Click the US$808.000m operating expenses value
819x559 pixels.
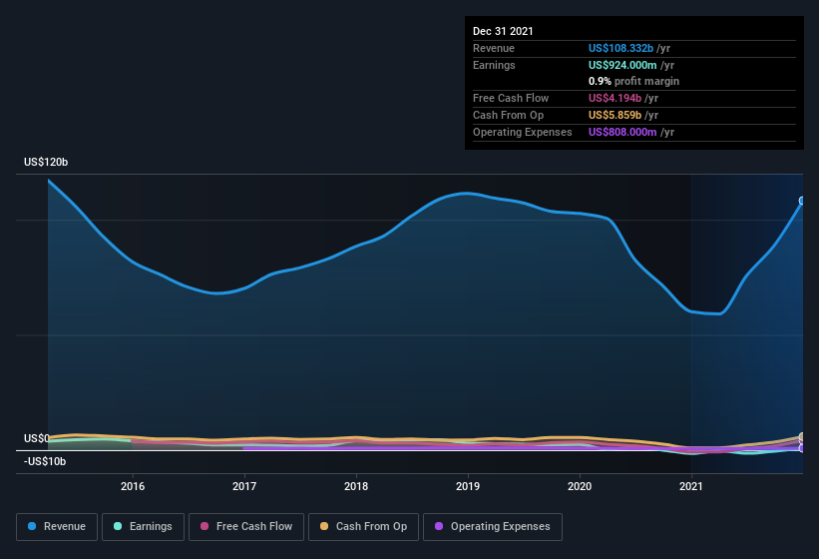pyautogui.click(x=622, y=132)
